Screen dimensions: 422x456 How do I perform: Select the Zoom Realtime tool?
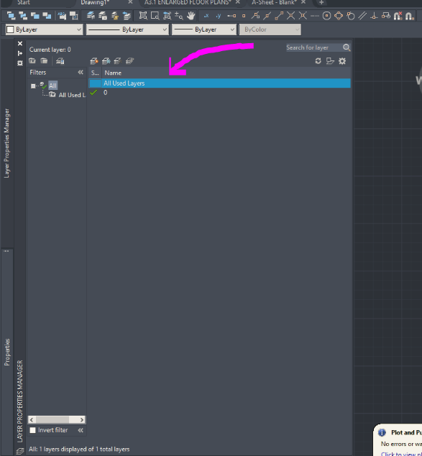click(179, 16)
